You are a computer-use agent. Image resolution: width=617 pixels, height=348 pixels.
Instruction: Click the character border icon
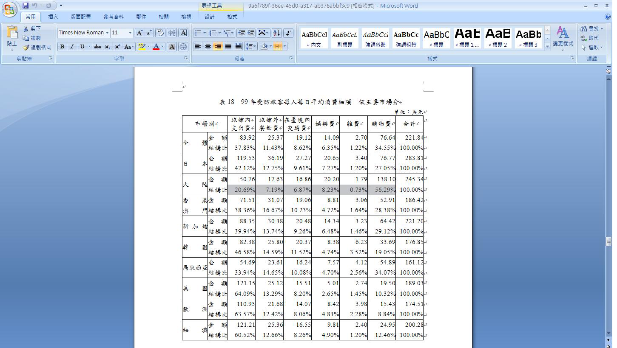[x=183, y=33]
